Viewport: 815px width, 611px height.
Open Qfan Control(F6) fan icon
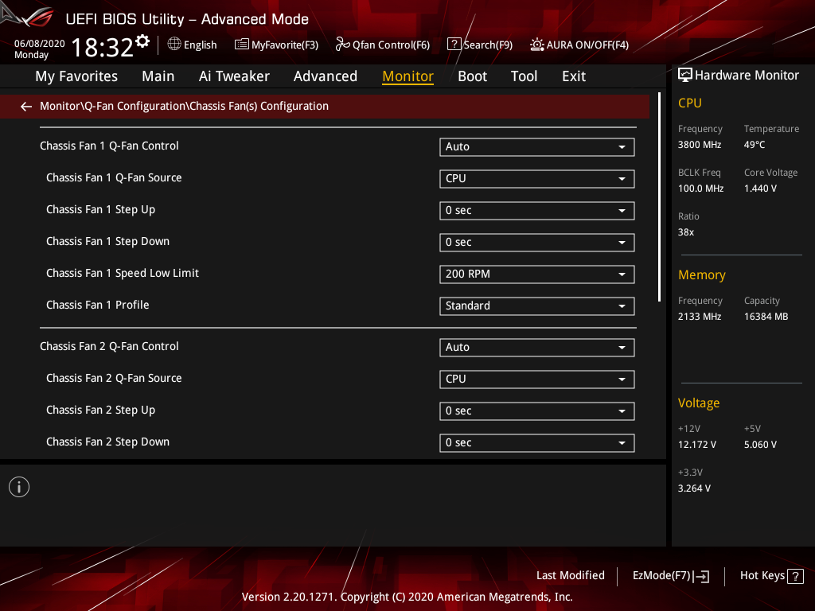click(x=342, y=45)
